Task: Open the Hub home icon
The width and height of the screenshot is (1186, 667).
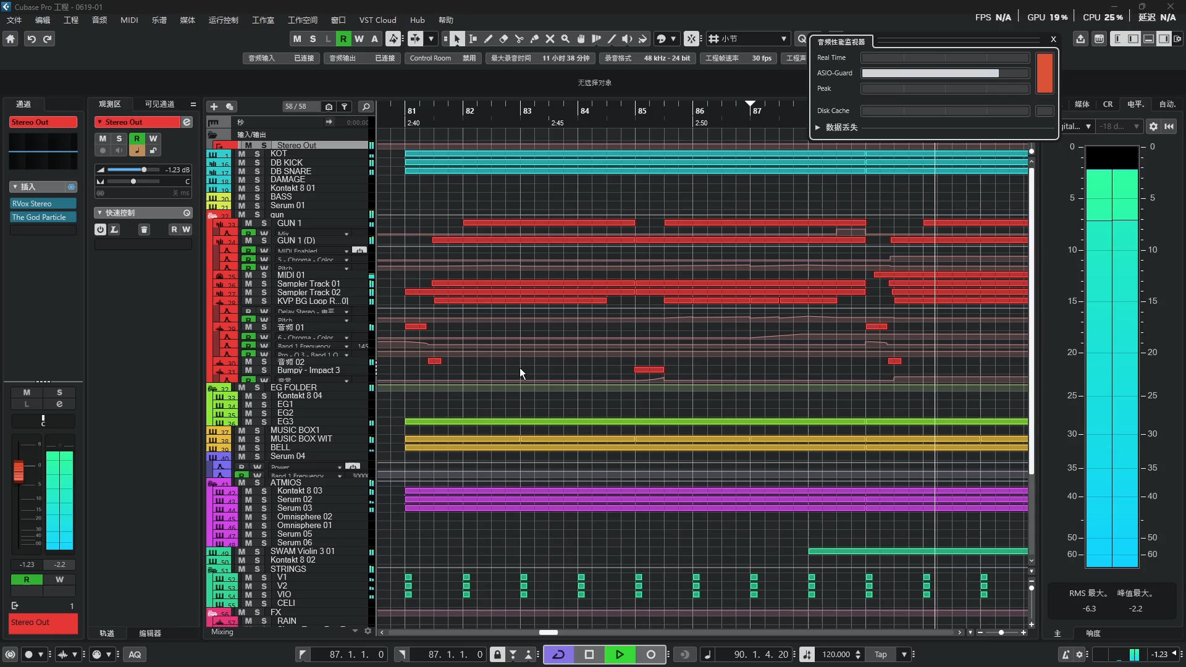Action: [x=11, y=39]
